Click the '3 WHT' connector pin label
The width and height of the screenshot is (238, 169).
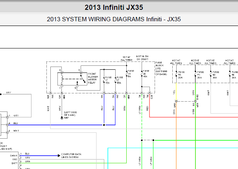click(14, 131)
